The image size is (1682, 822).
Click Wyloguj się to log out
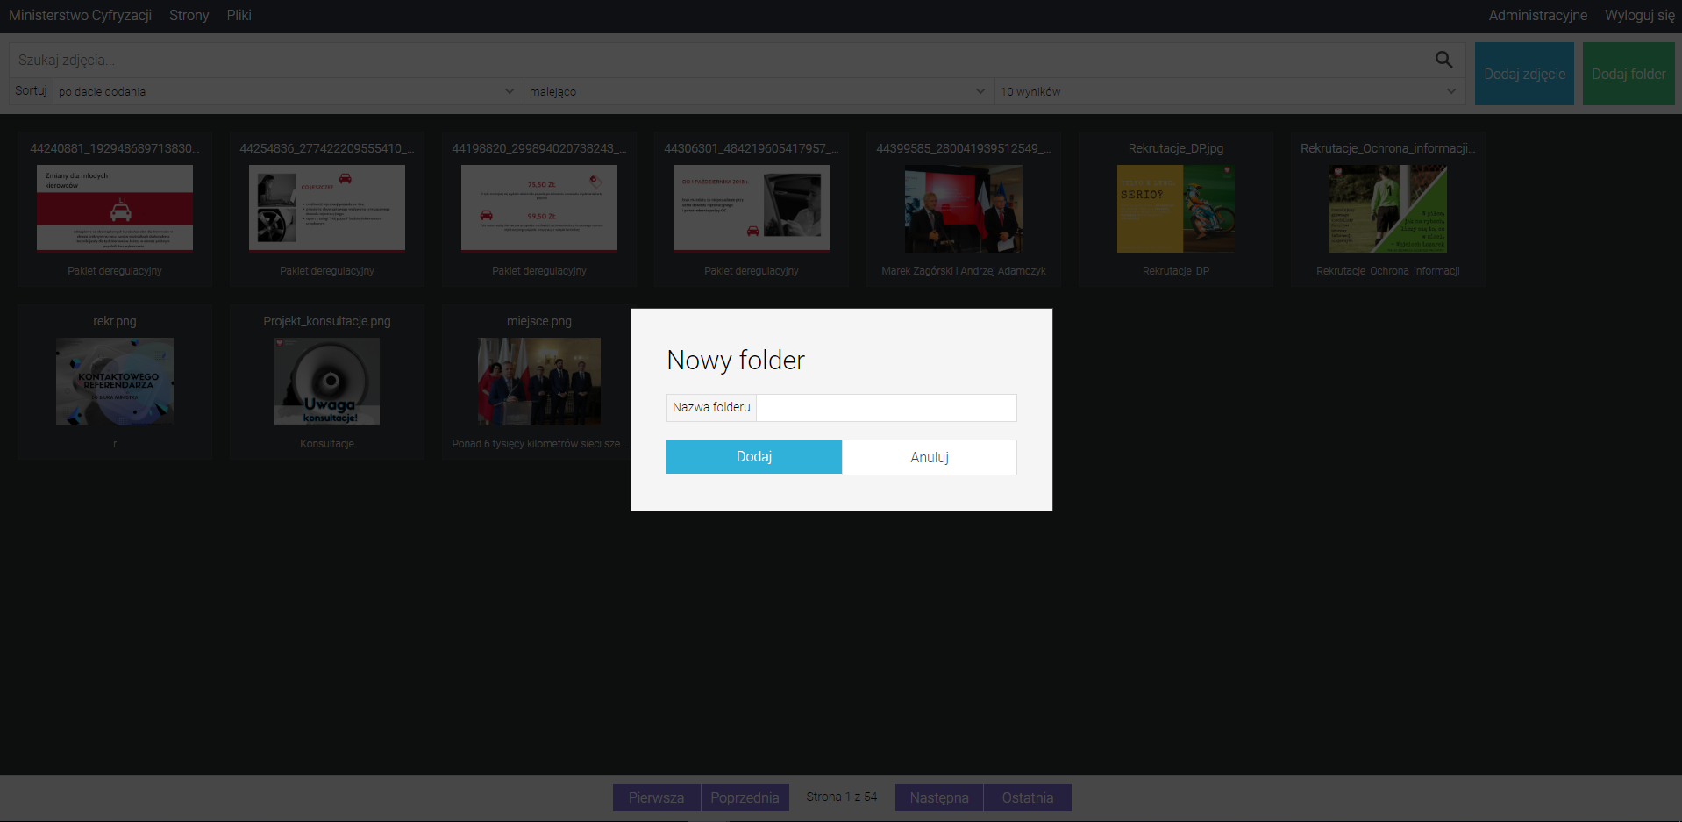click(1639, 15)
